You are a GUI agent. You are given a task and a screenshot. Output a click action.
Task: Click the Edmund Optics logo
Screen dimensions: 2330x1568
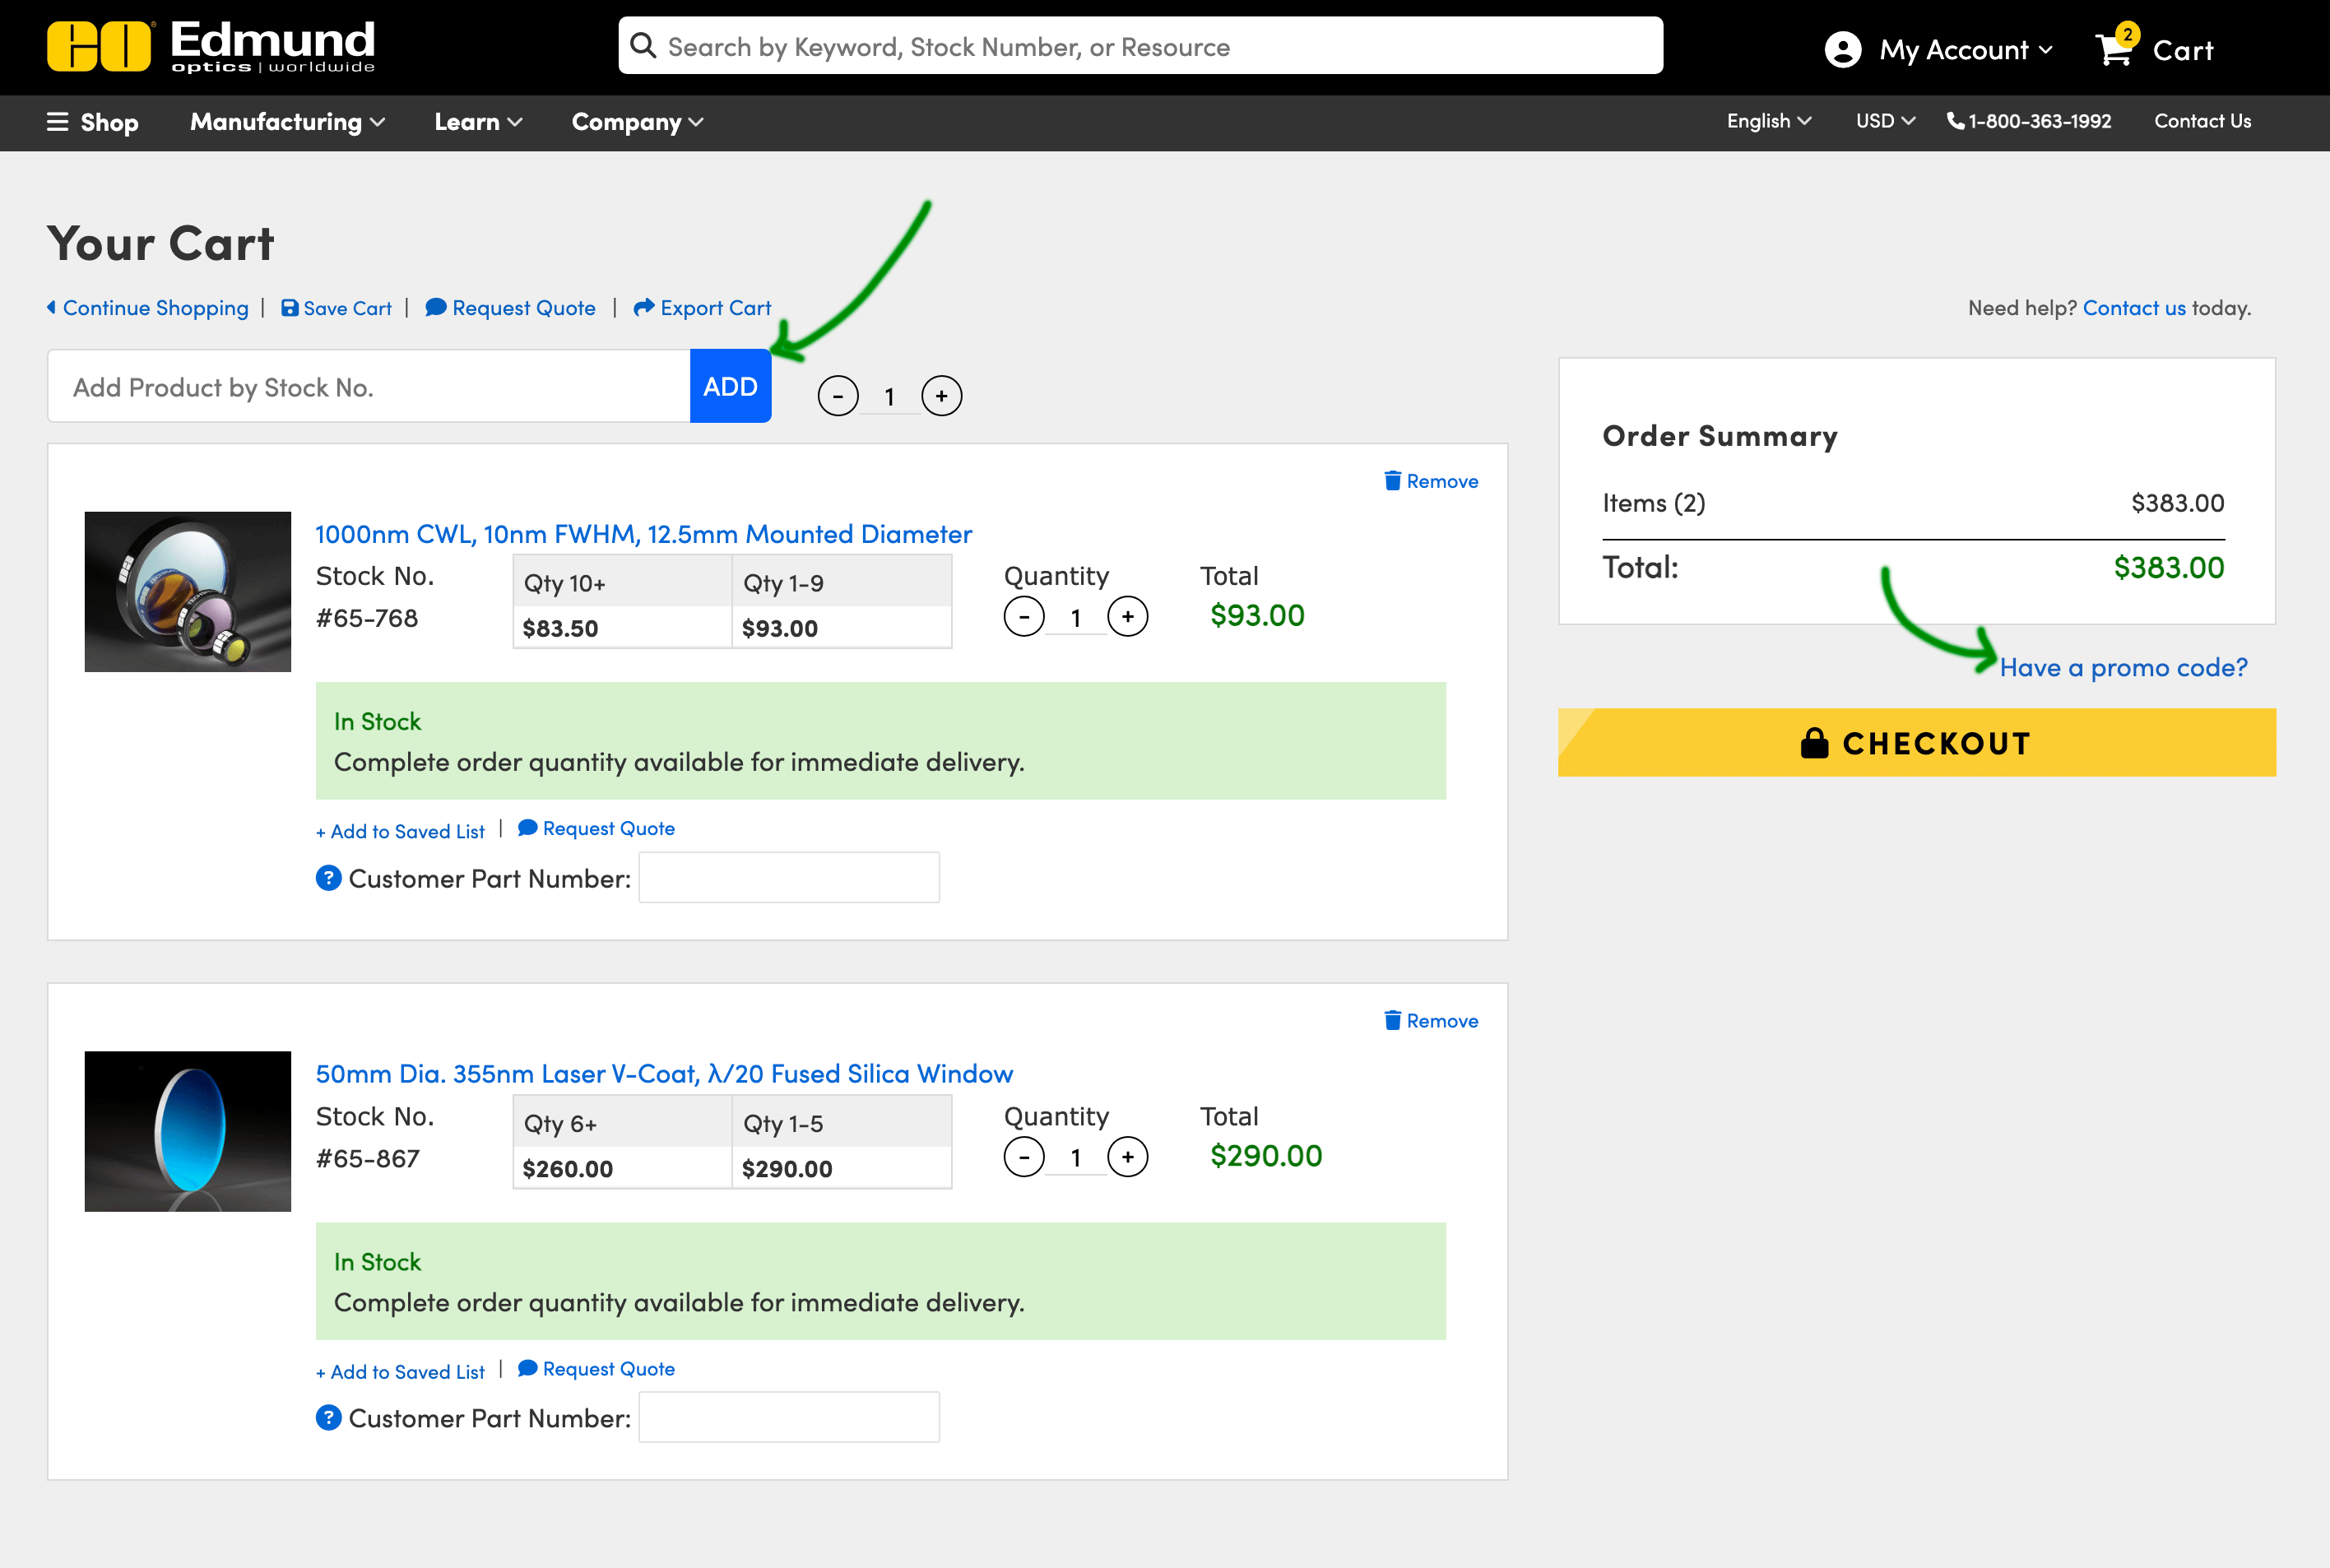[211, 46]
